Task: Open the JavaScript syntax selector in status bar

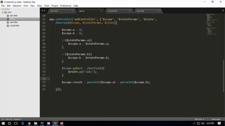Action: [216, 119]
